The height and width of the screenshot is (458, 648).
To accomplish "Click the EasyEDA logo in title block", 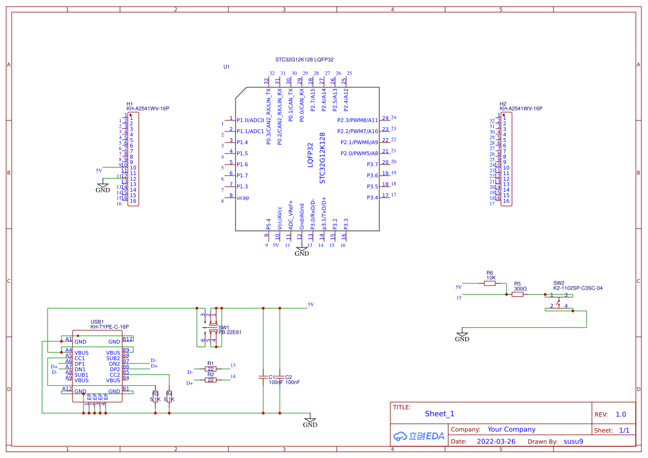I will click(x=419, y=436).
